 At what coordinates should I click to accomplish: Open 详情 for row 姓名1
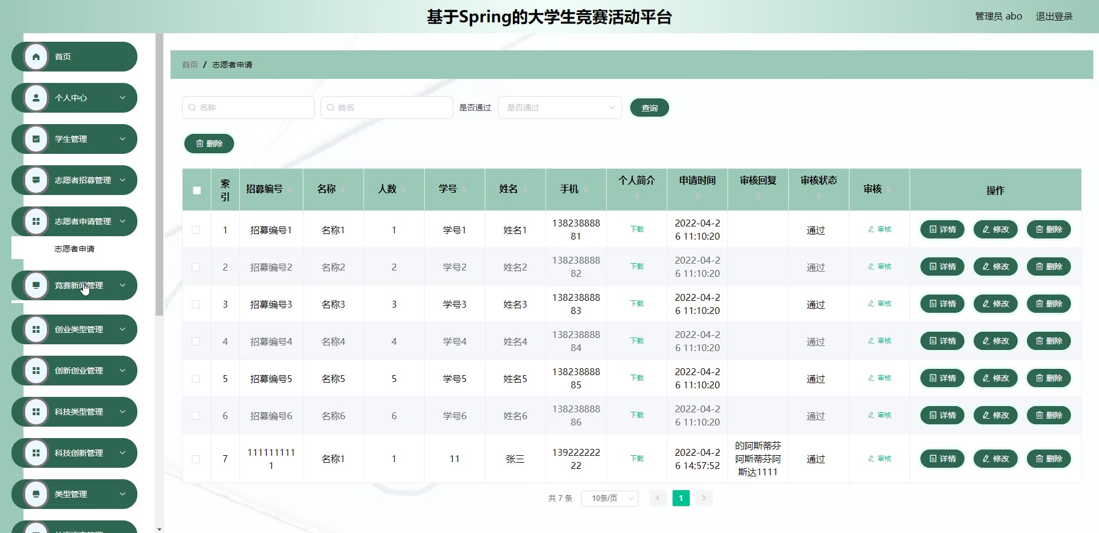942,229
